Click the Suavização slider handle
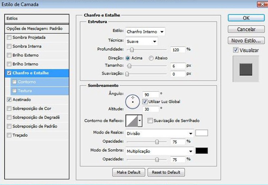The width and height of the screenshot is (268, 185). point(127,74)
